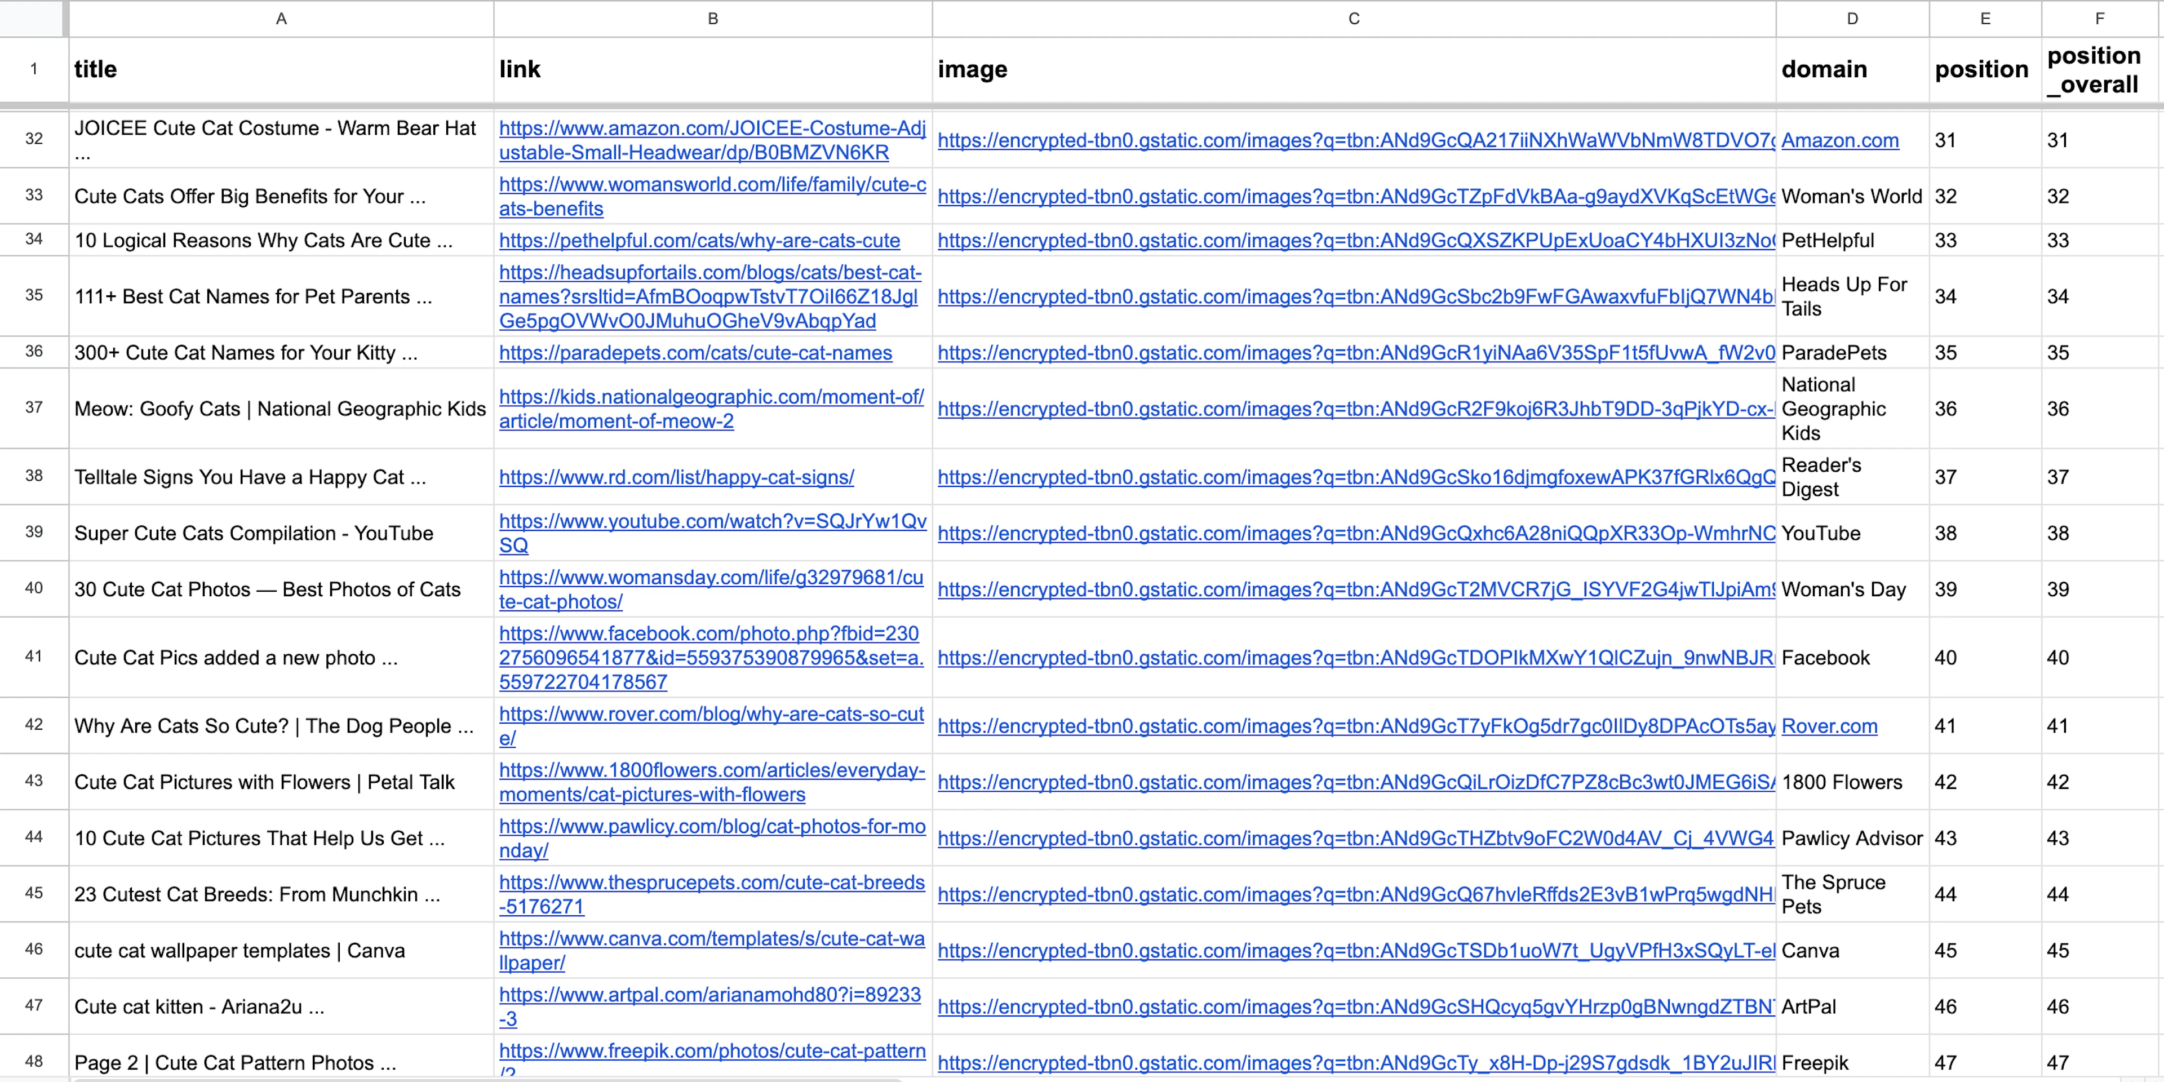Open the womansday.com cute-cat-photos link
Viewport: 2164px width, 1082px height.
coord(711,589)
